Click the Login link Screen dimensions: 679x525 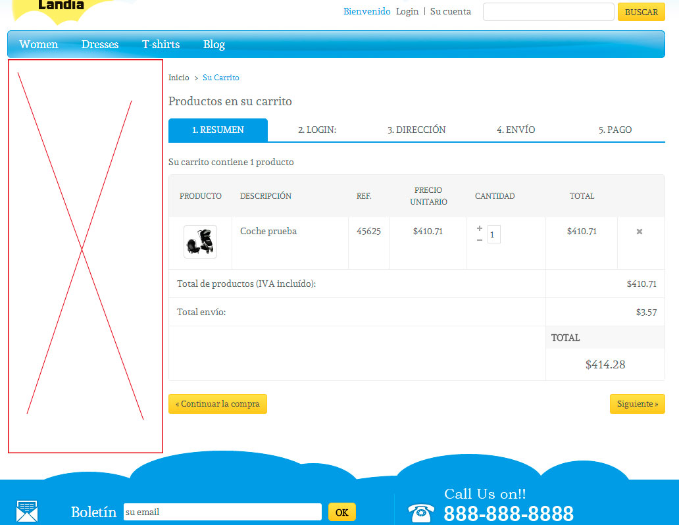click(407, 12)
